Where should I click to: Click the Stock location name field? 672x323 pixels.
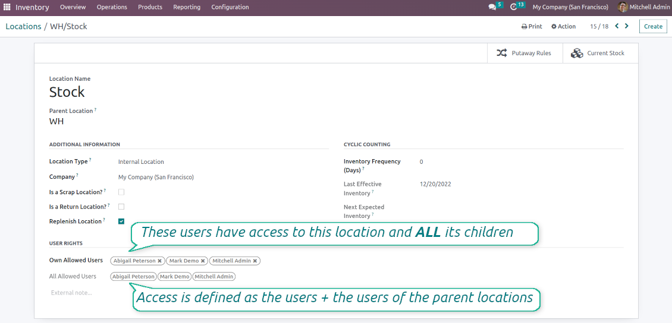point(67,92)
